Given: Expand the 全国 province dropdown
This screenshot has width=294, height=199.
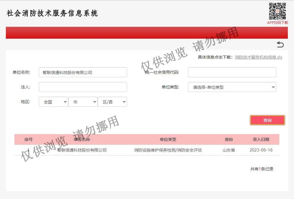Looking at the screenshot, I should [x=53, y=102].
